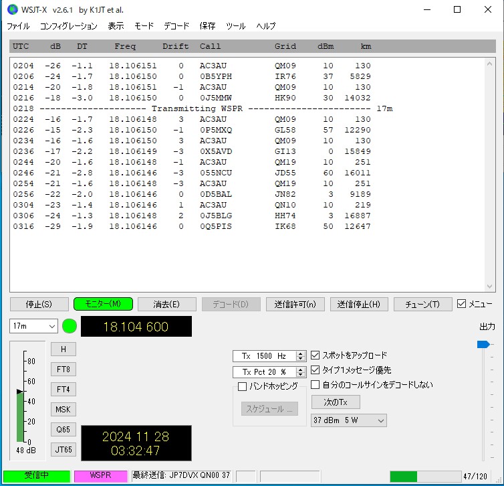Toggle スポットをアップロード checkbox
This screenshot has width=504, height=486.
click(x=315, y=355)
